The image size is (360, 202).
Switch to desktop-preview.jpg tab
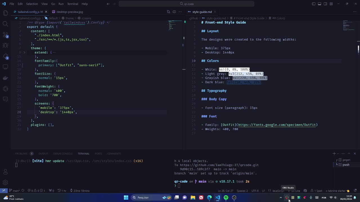67,12
